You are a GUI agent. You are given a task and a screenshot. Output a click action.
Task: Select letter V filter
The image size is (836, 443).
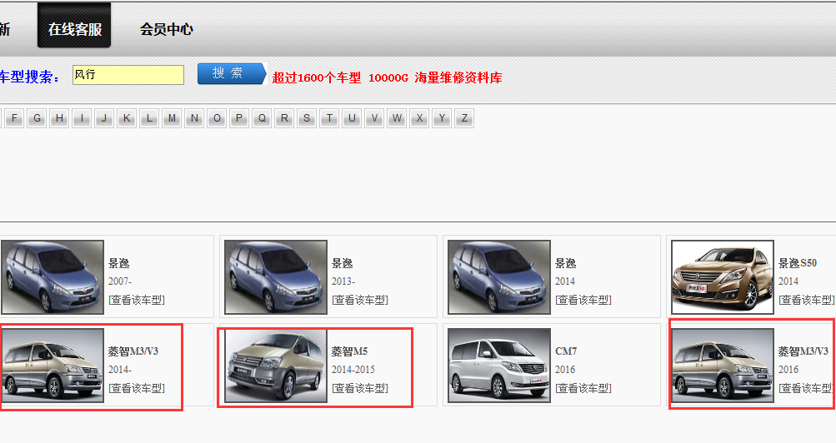click(374, 118)
